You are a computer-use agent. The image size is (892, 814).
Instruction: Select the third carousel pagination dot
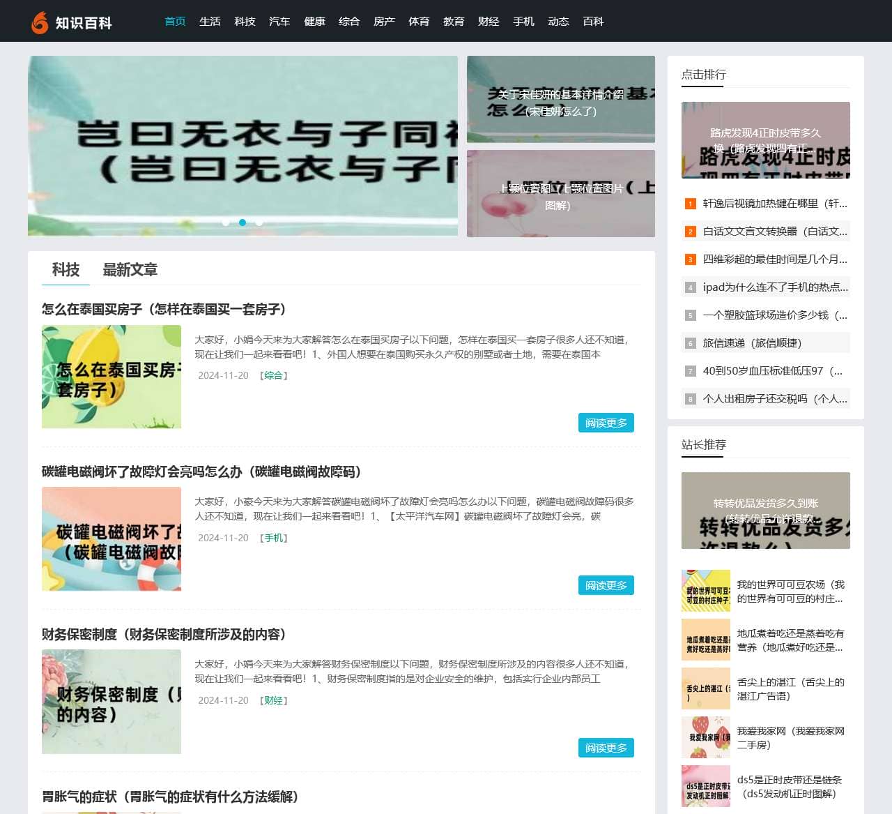(259, 223)
